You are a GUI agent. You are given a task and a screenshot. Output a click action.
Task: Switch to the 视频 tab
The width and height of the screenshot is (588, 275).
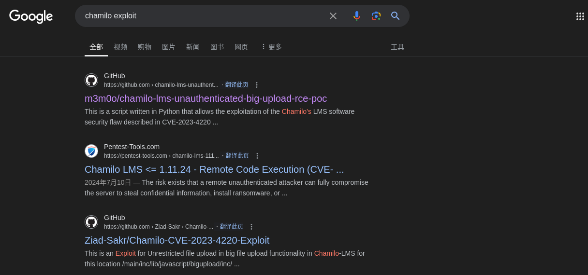coord(120,47)
